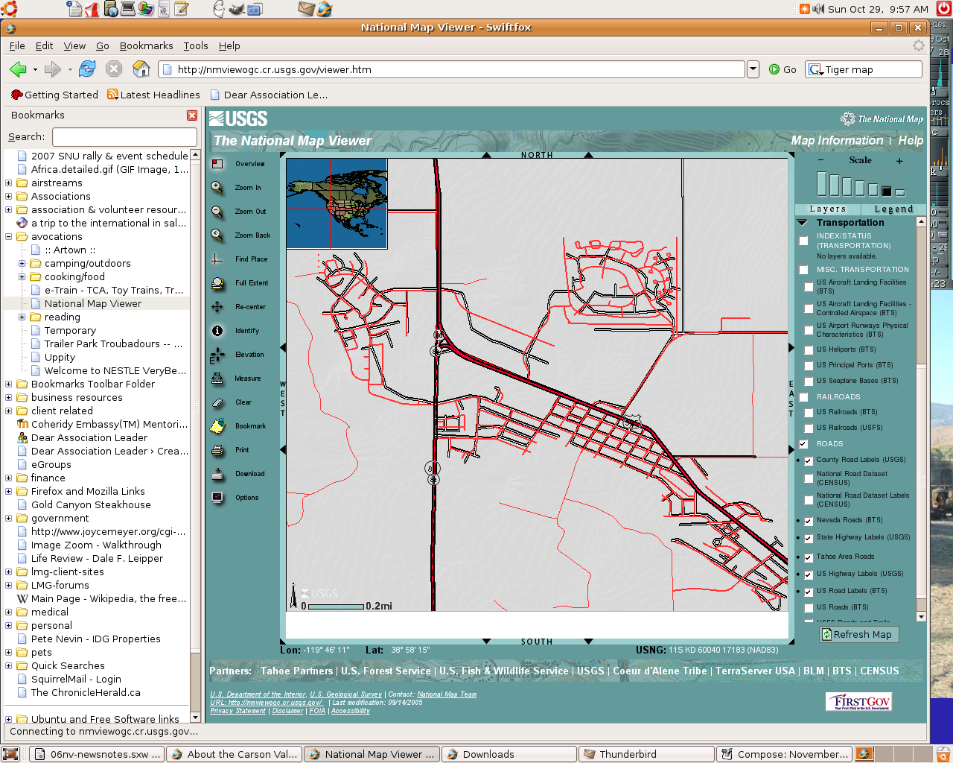
Task: Toggle the Tahoe Area Roads checkbox
Action: [x=809, y=557]
